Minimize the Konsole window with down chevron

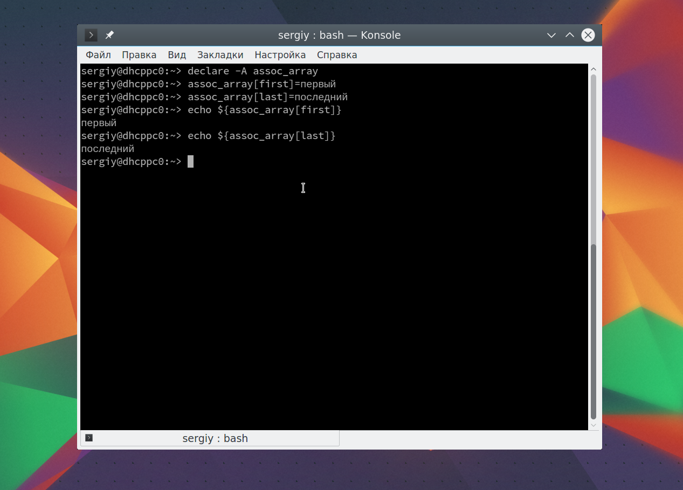(551, 36)
